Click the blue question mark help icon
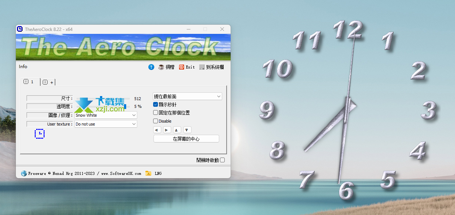The height and width of the screenshot is (215, 455). 151,67
